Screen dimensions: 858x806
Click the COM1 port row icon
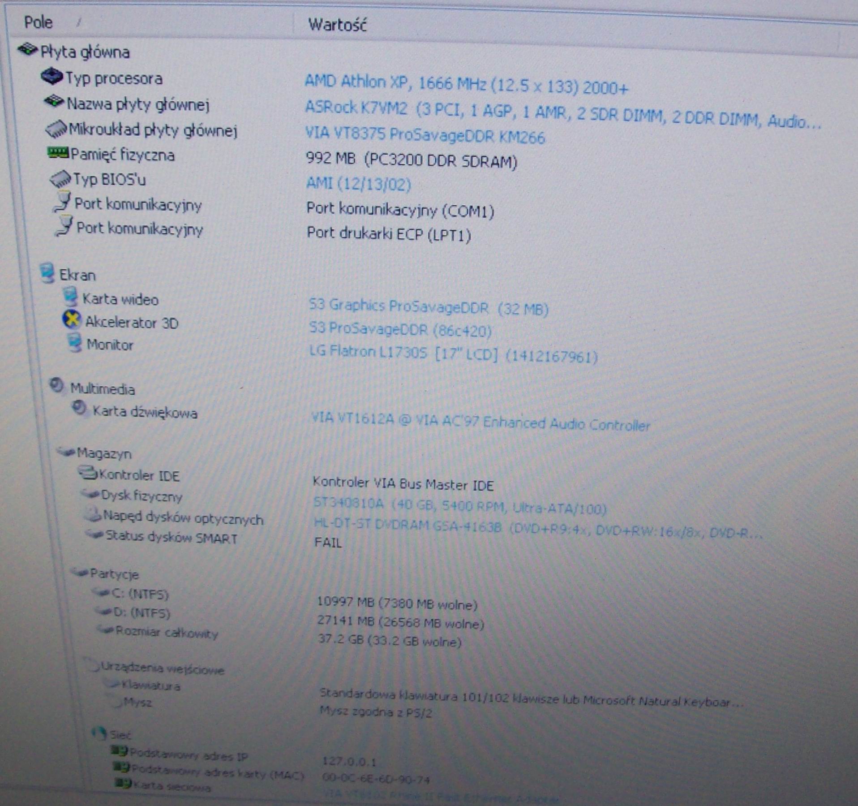pos(62,202)
